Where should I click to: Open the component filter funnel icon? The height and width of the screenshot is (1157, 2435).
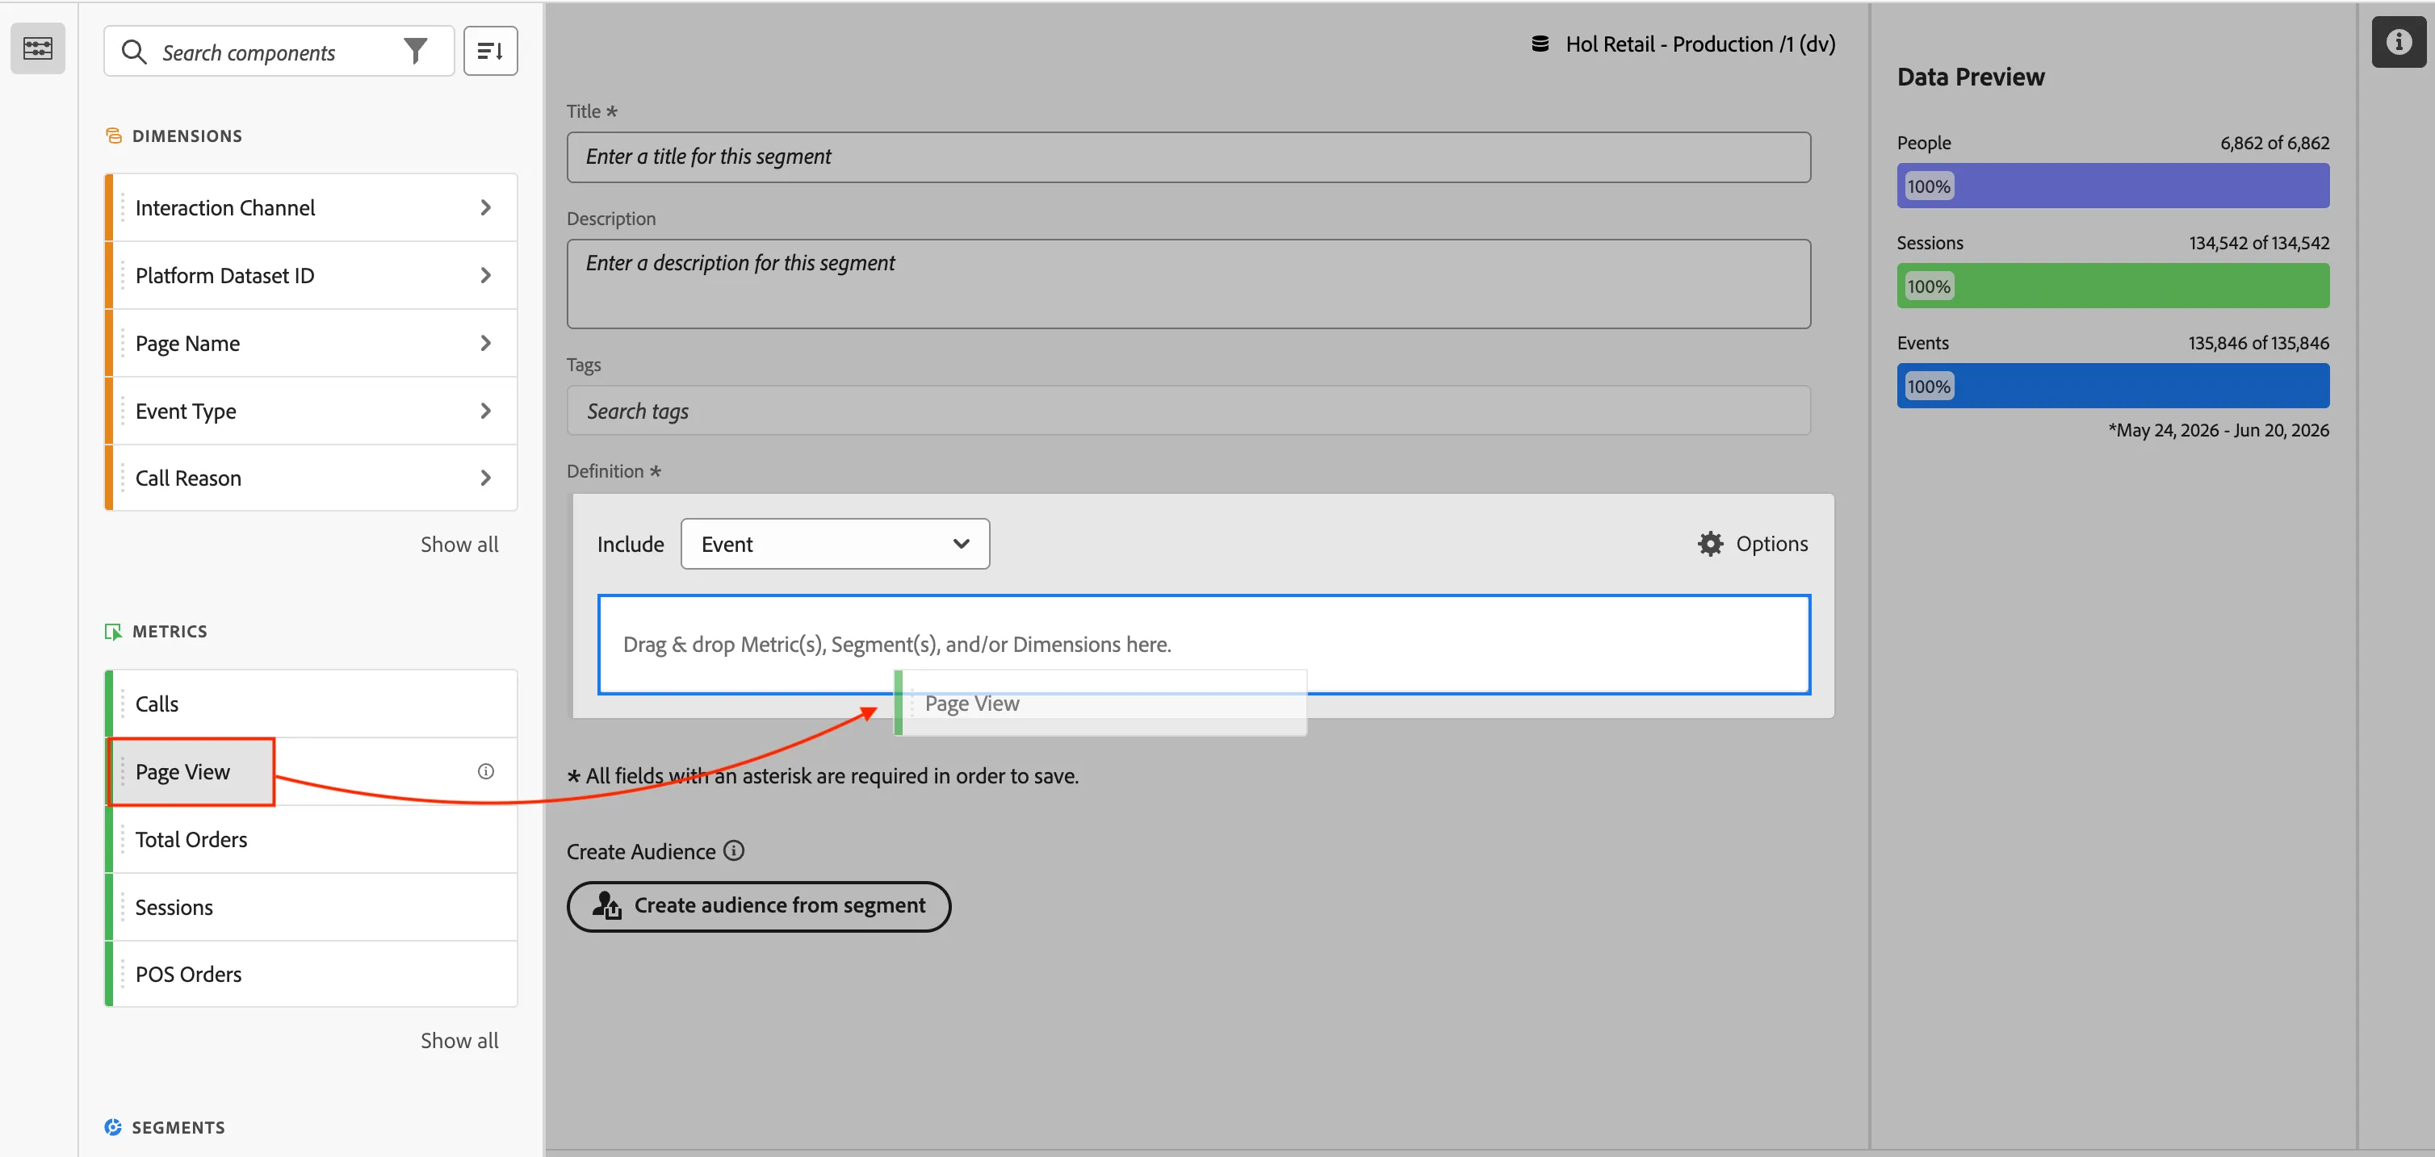(x=416, y=51)
